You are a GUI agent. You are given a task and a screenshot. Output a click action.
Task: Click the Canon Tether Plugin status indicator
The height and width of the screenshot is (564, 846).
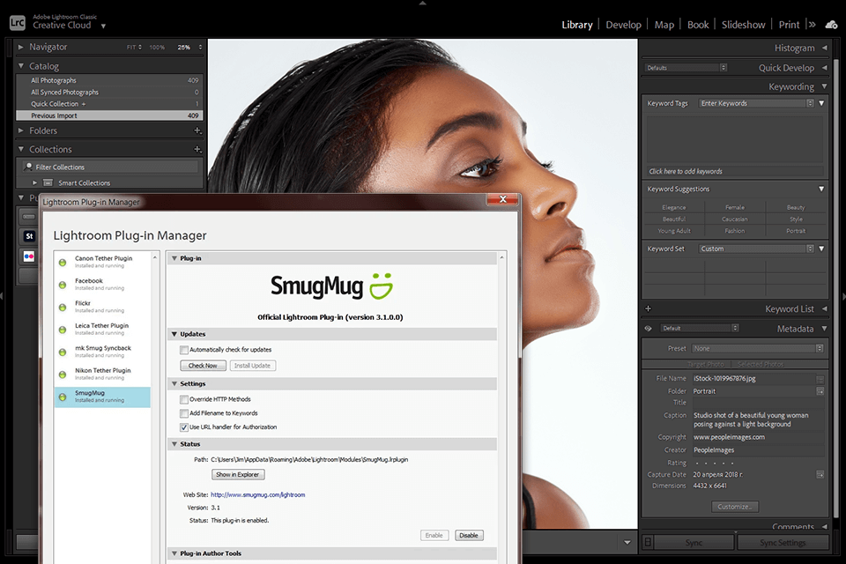point(63,263)
